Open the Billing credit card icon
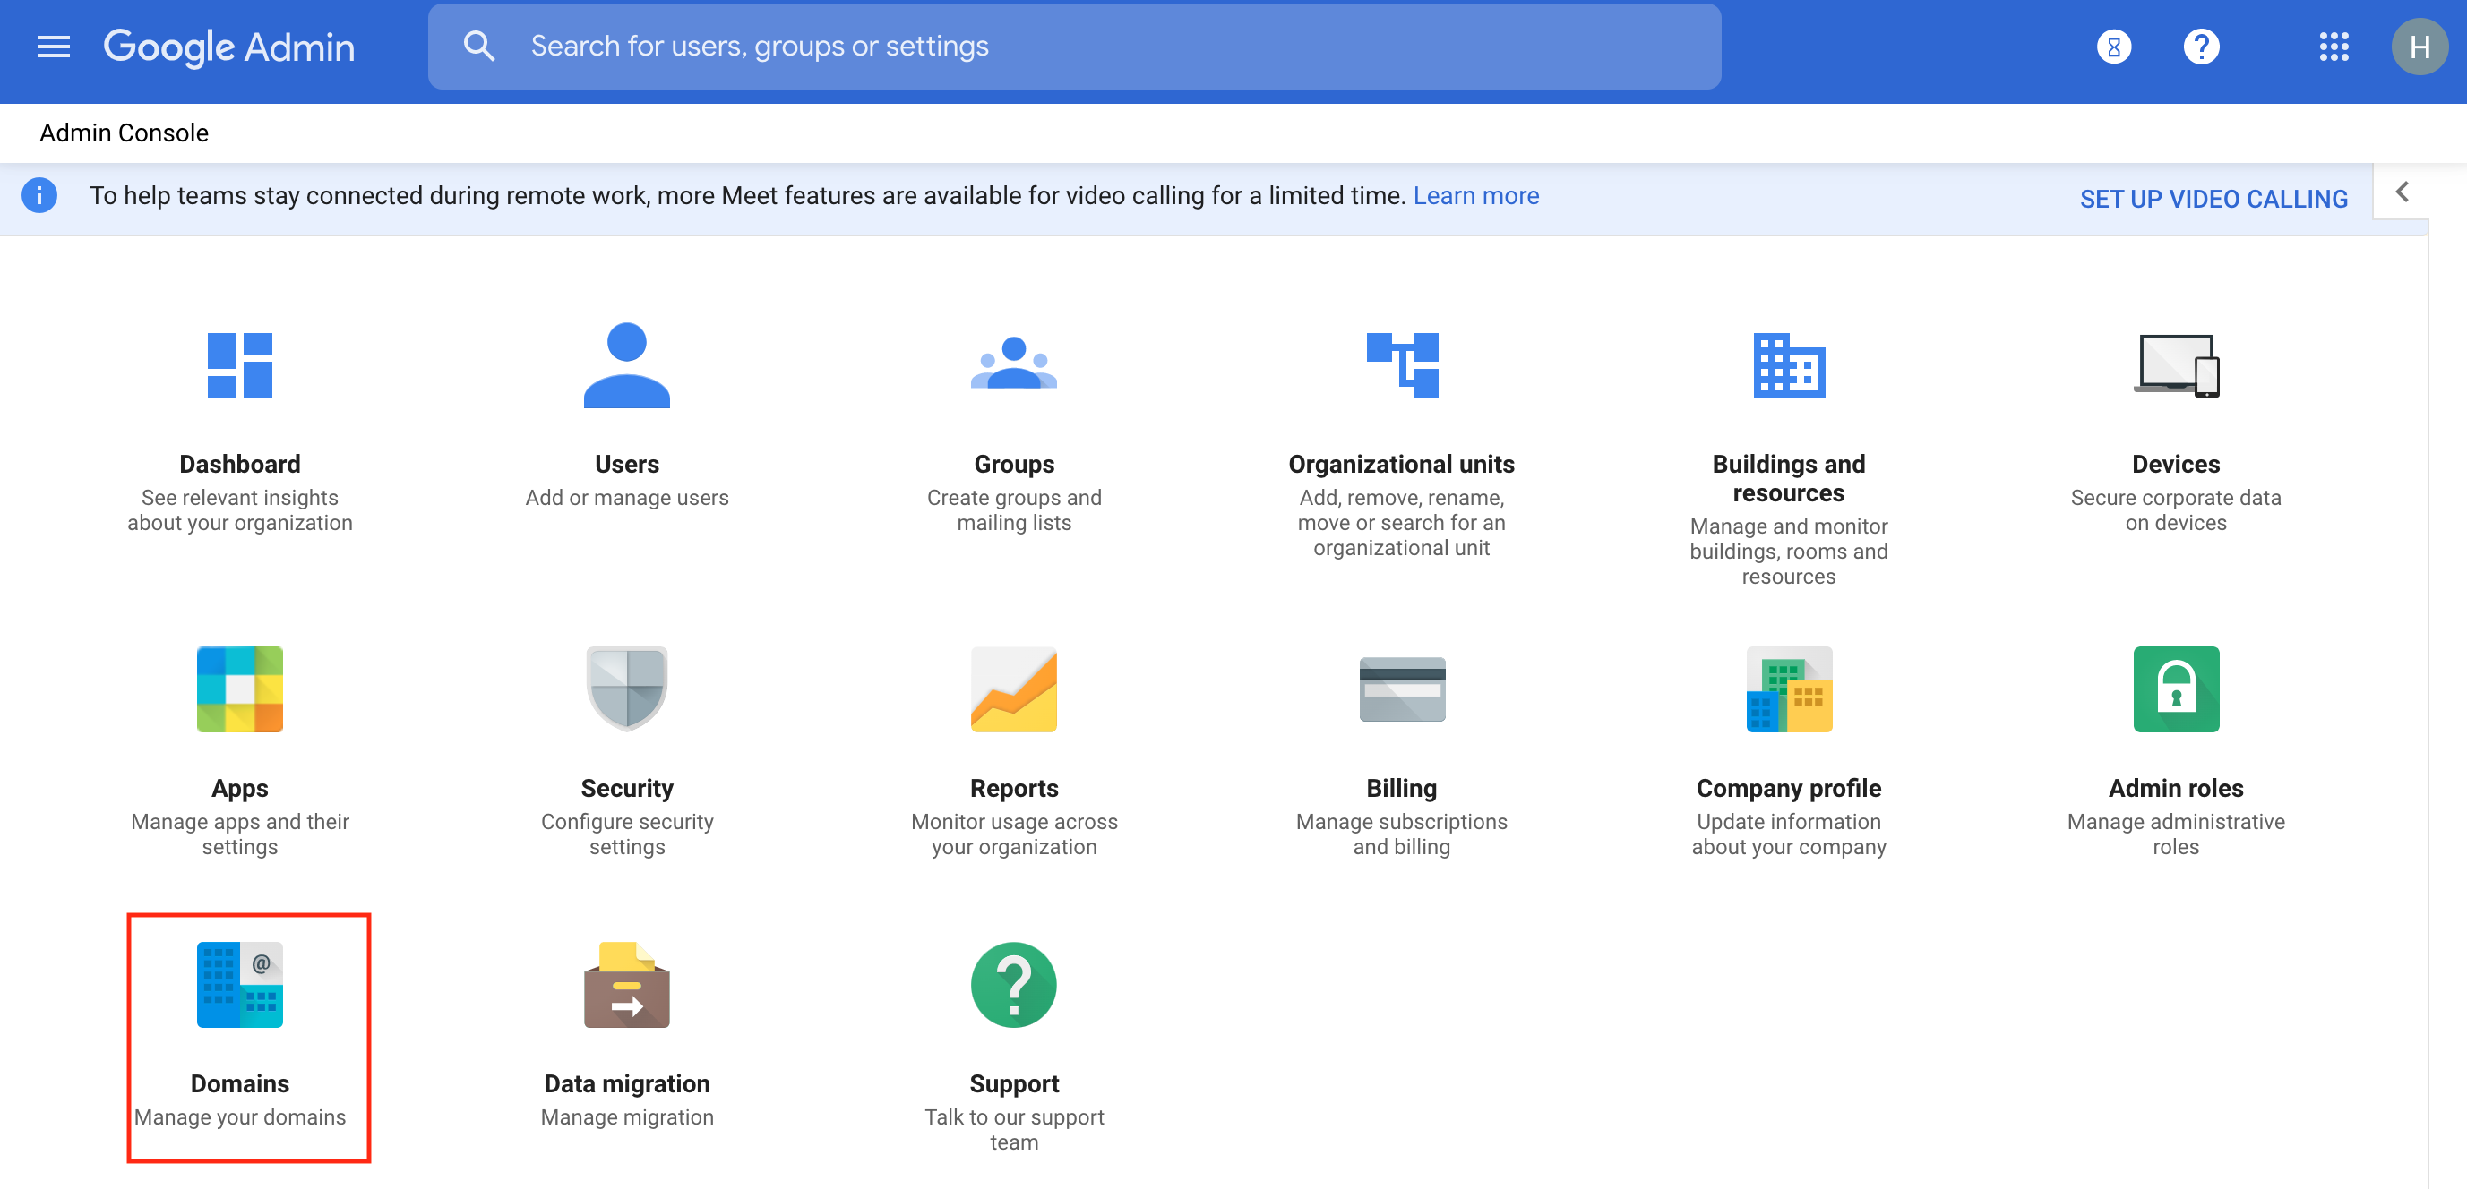 click(x=1402, y=689)
